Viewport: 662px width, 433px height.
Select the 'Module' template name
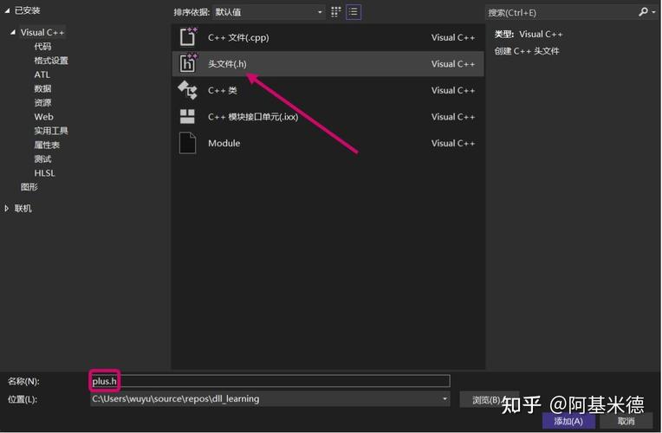pyautogui.click(x=224, y=144)
